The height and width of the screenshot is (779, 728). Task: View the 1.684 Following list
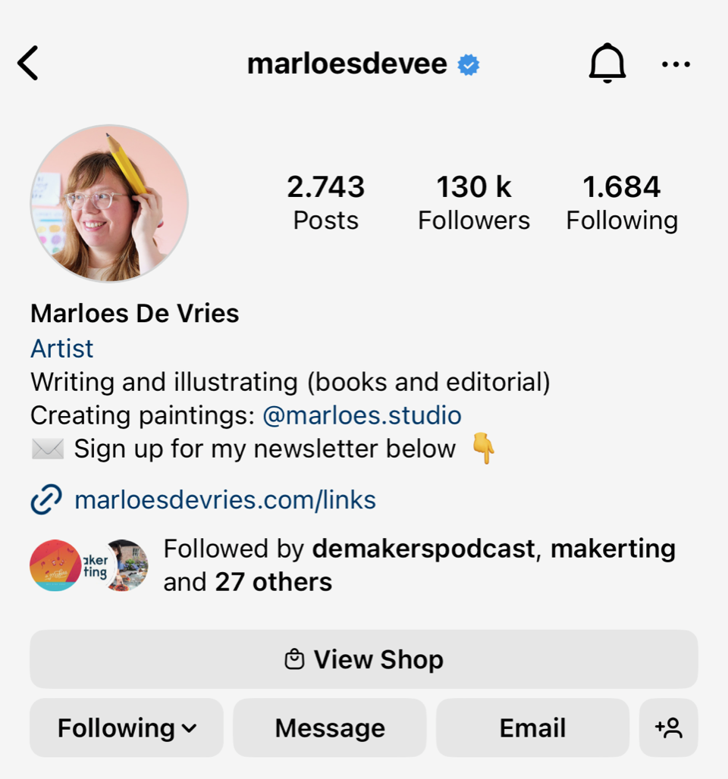[x=622, y=202]
